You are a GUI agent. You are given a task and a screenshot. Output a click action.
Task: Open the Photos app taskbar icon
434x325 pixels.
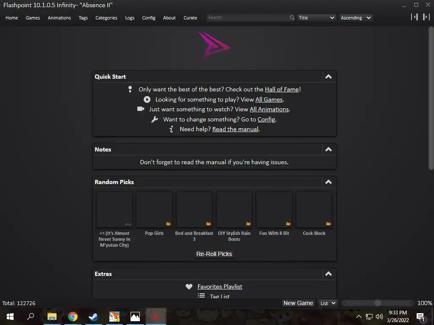coord(135,317)
